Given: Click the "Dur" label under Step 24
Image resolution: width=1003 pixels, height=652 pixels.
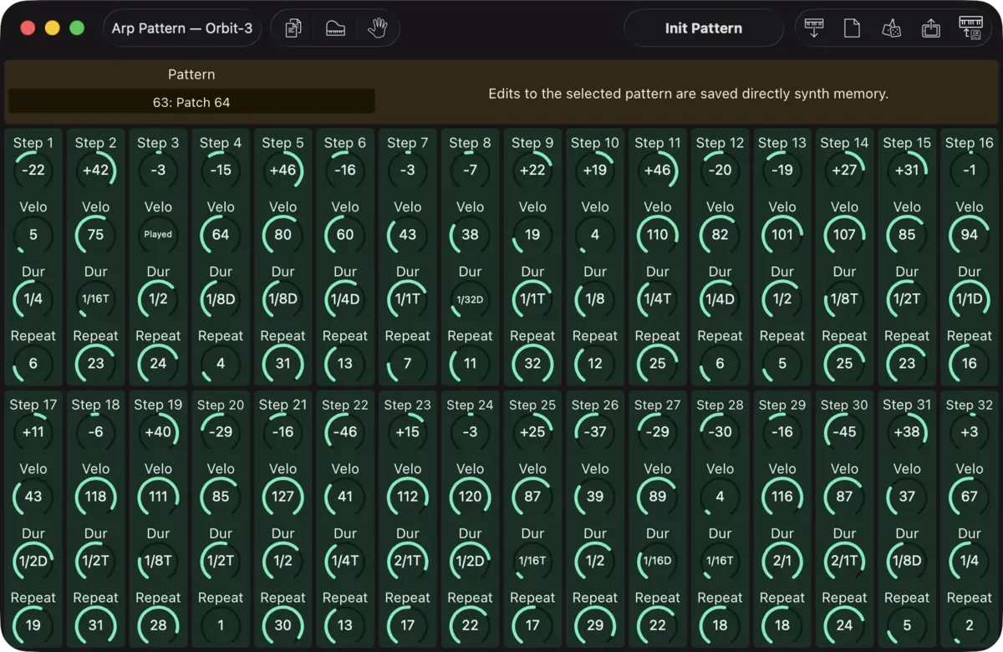Looking at the screenshot, I should 471,533.
